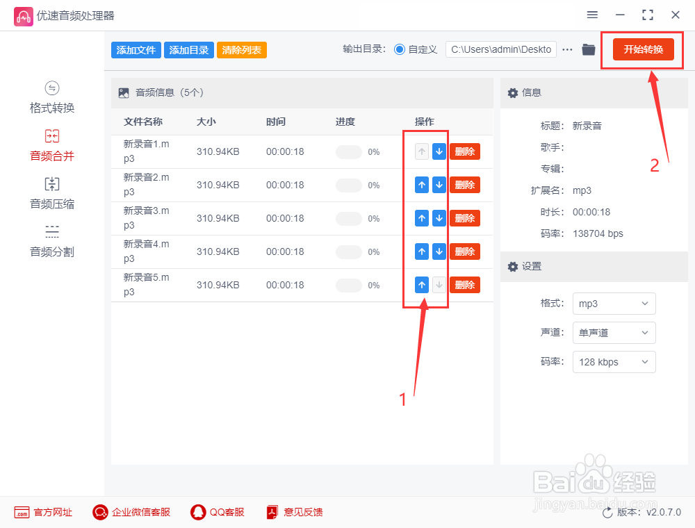Screen dimensions: 695x528
Task: Open the 码率 128 kbps dropdown
Action: click(614, 362)
